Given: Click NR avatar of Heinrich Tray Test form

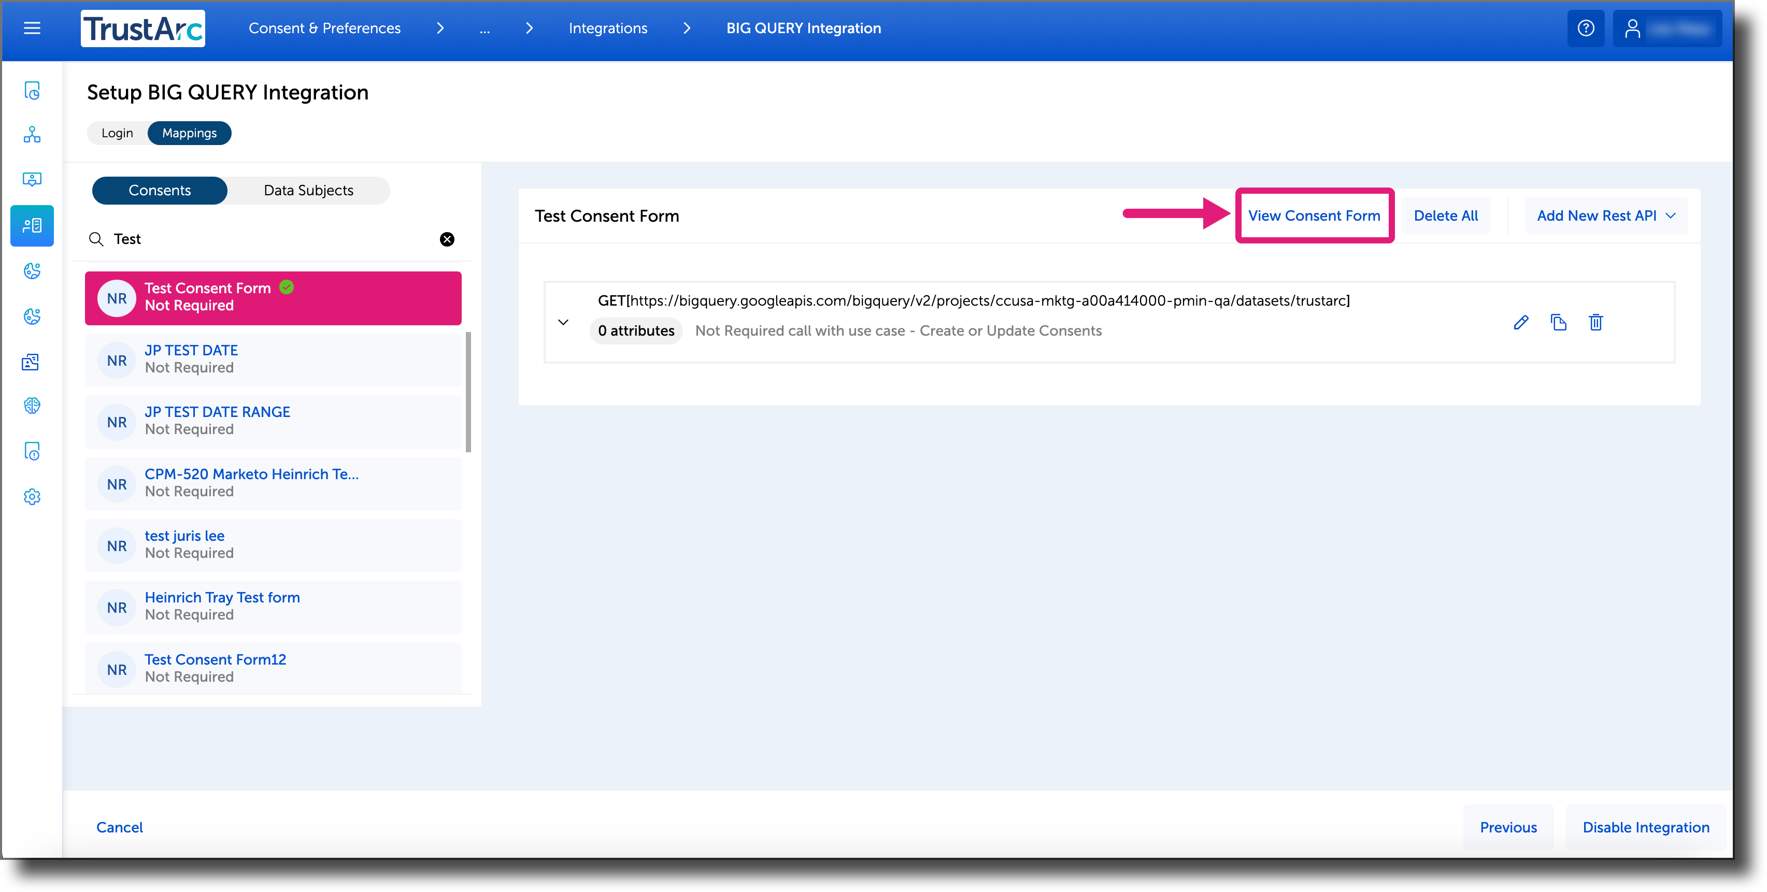Looking at the screenshot, I should pos(117,608).
